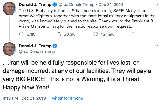Click verified badge on first tweet
Viewport: 163px width, 107px height.
(x=55, y=5)
